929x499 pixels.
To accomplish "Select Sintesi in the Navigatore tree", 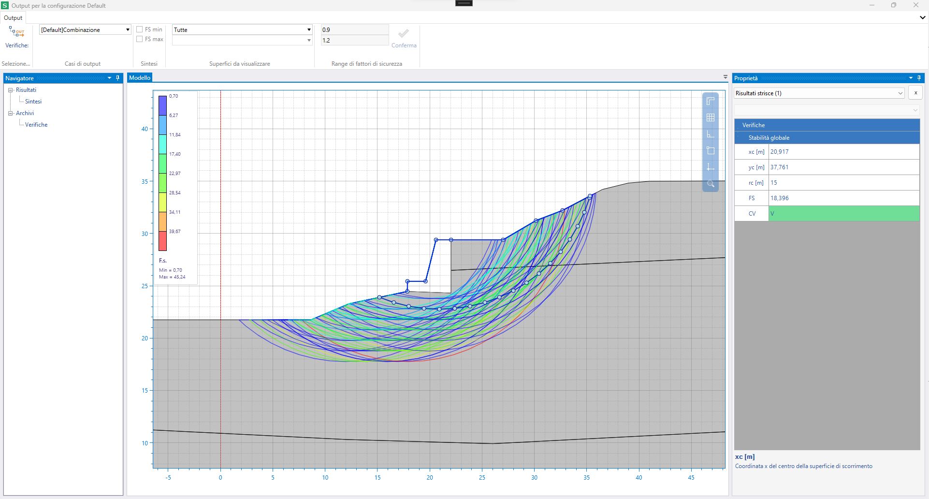I will (33, 102).
